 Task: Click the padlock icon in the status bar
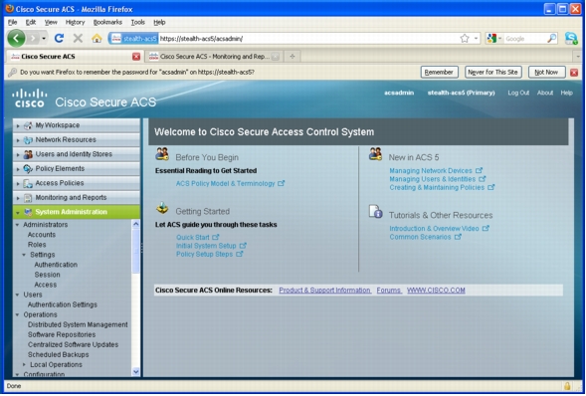tap(567, 386)
